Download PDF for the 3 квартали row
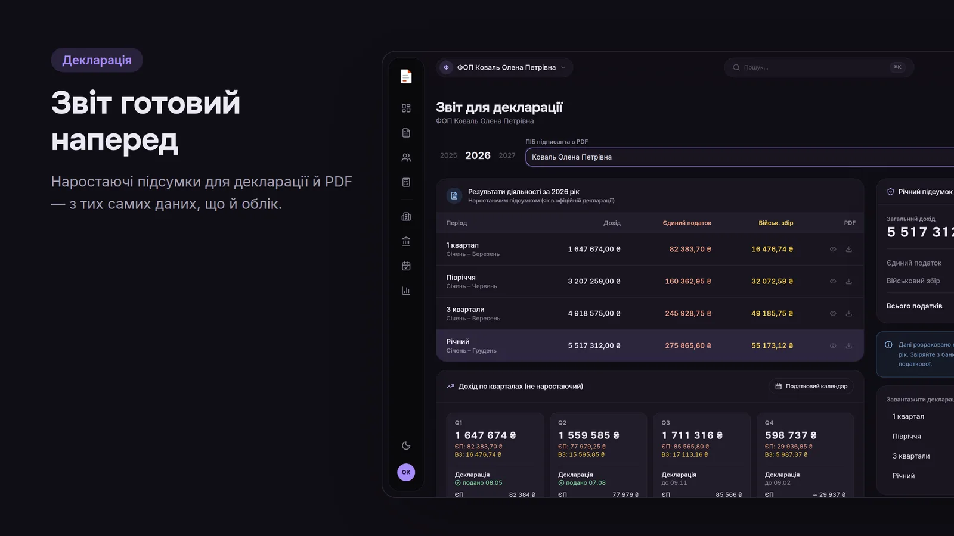This screenshot has width=954, height=536. coord(849,313)
